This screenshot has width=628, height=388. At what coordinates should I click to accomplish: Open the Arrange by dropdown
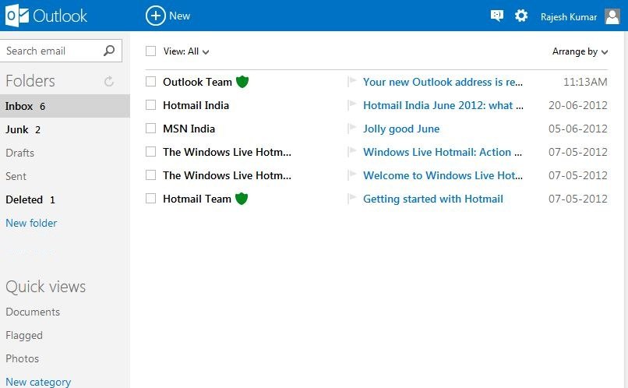(580, 51)
